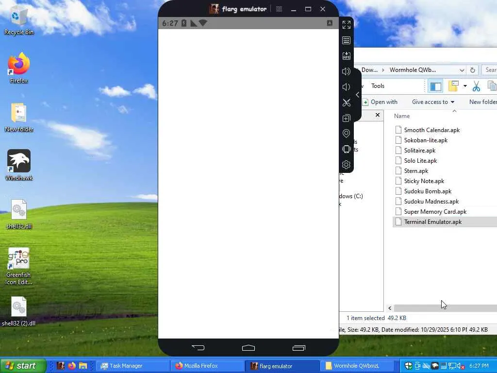This screenshot has height=373, width=497.
Task: Open the Give access to dropdown
Action: (x=433, y=102)
